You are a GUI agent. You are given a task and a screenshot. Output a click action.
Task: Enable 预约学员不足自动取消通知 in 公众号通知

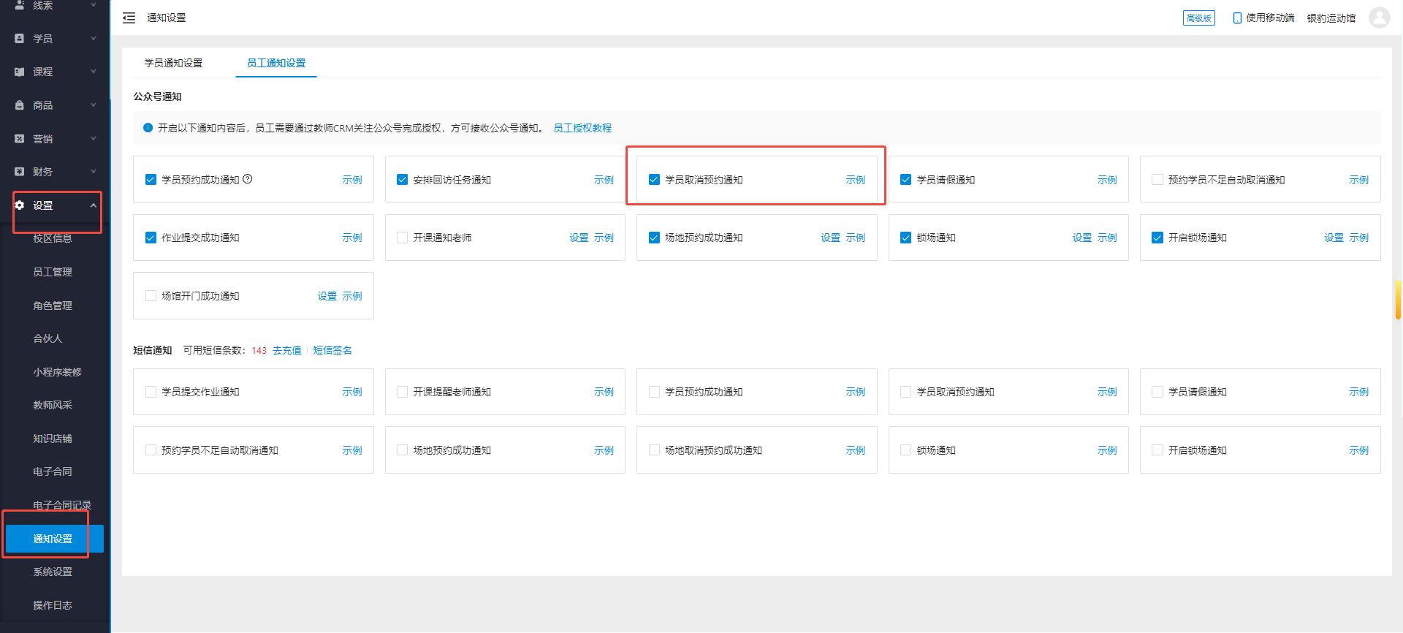[1157, 179]
